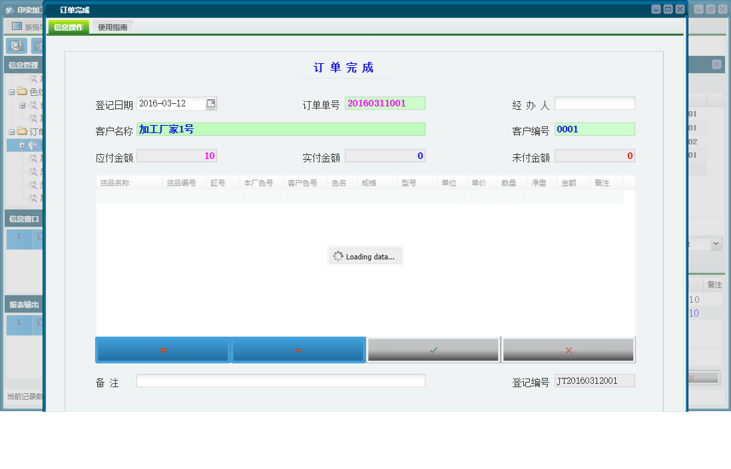Image resolution: width=731 pixels, height=469 pixels.
Task: Click the 缸号 column header
Action: click(223, 182)
